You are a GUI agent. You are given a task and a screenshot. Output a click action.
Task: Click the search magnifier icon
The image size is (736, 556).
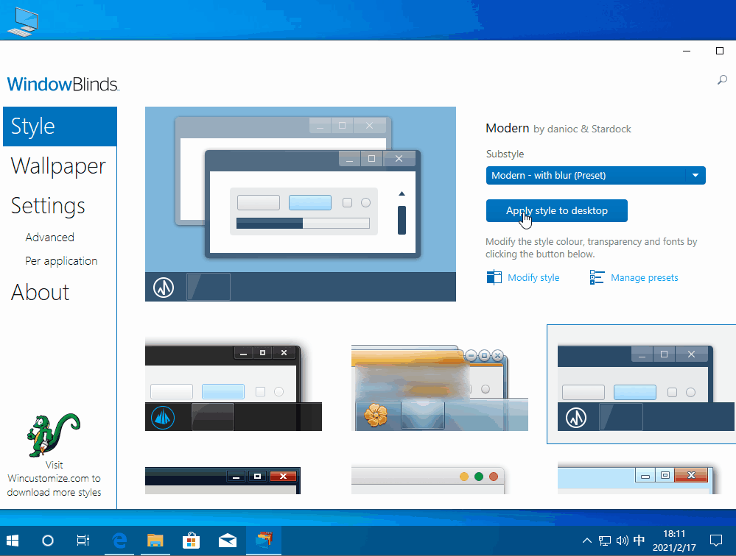point(722,80)
